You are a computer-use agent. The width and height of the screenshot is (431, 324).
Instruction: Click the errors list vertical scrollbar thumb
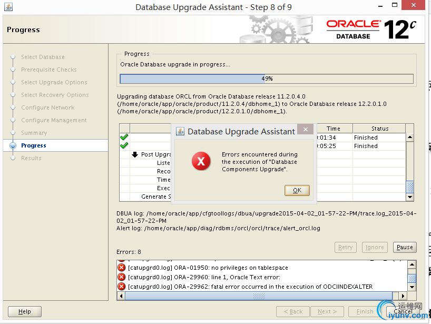(412, 278)
